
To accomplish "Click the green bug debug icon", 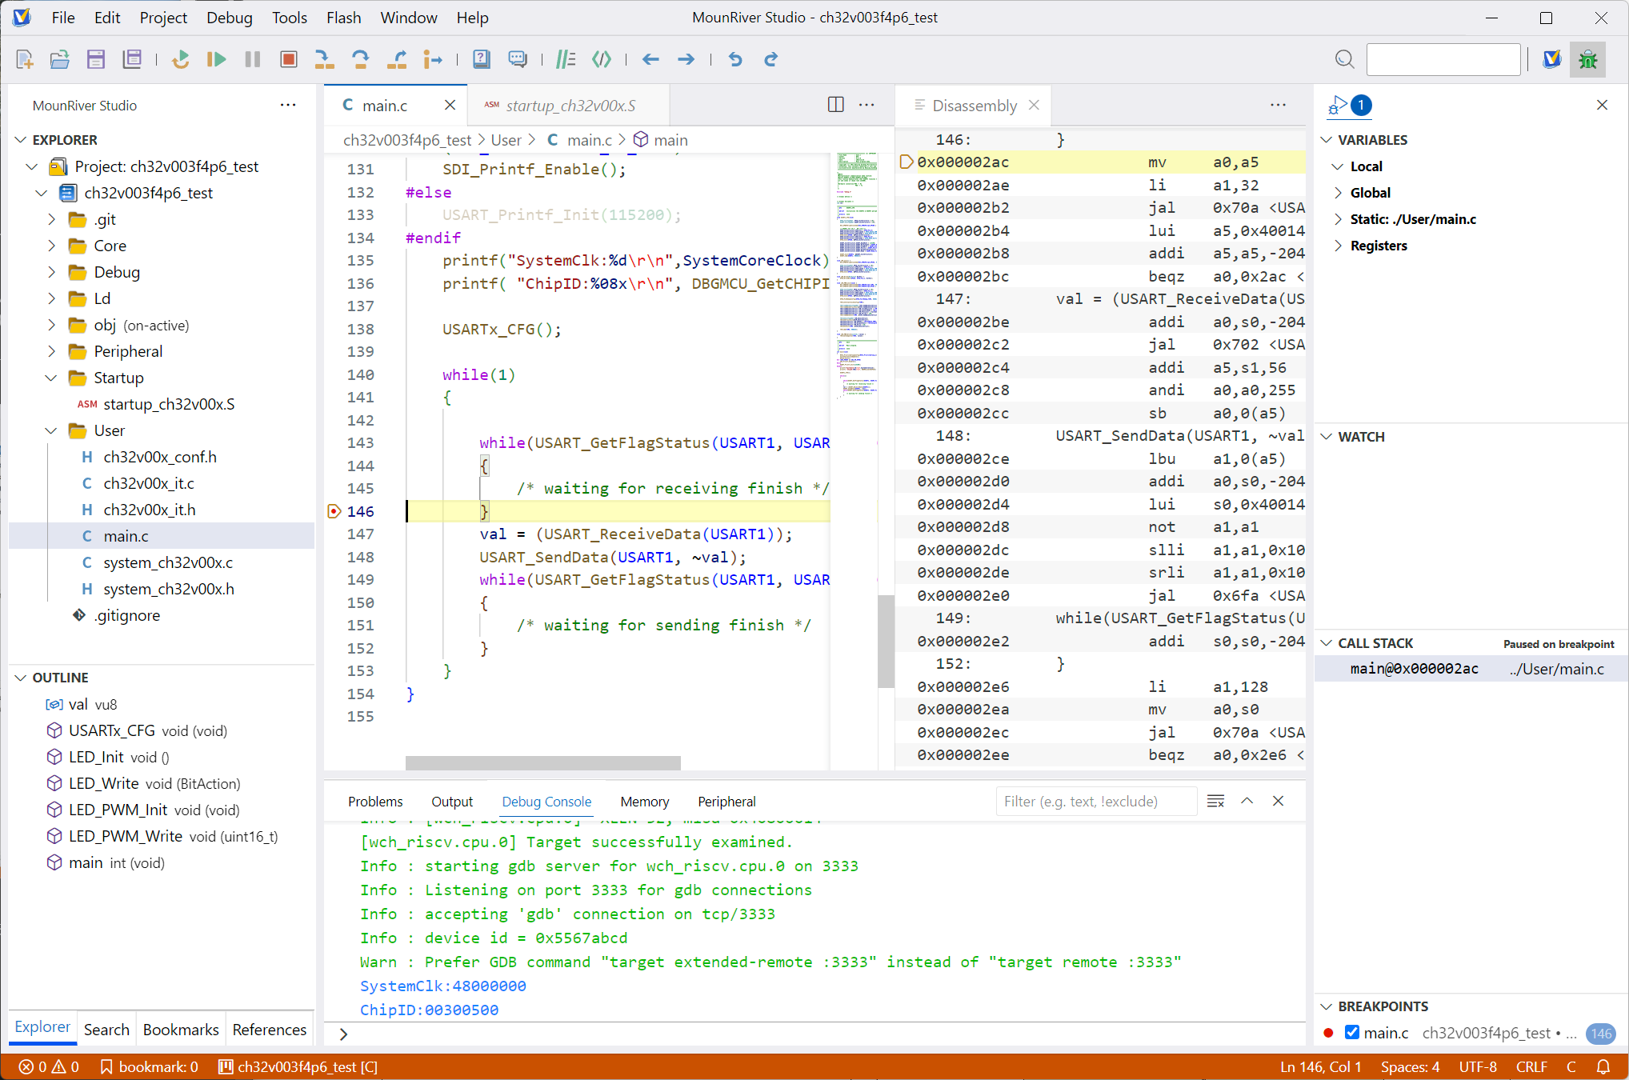I will click(1587, 59).
